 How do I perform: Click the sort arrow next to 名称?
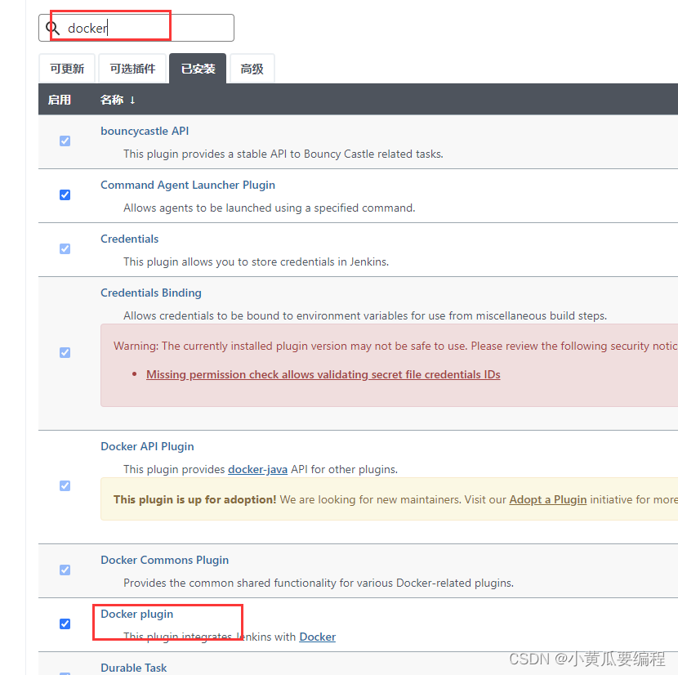click(x=132, y=101)
